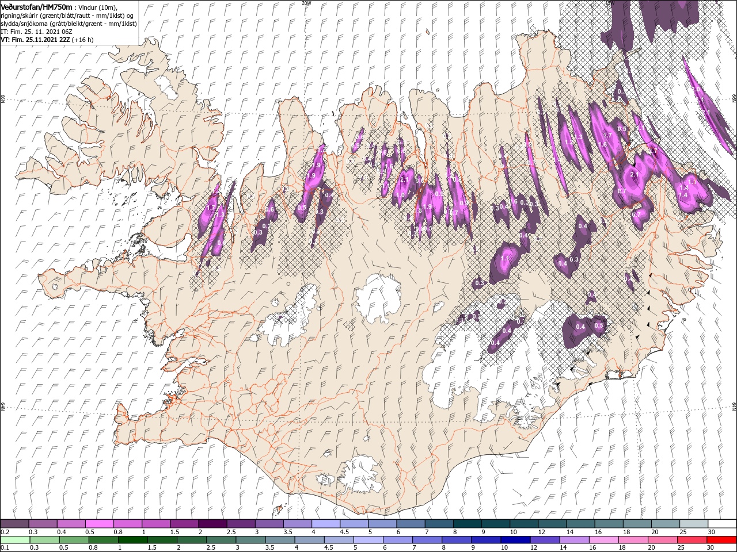This screenshot has width=737, height=552.
Task: Pick the deep blue 10 mm rain swatch
Action: coord(515,540)
